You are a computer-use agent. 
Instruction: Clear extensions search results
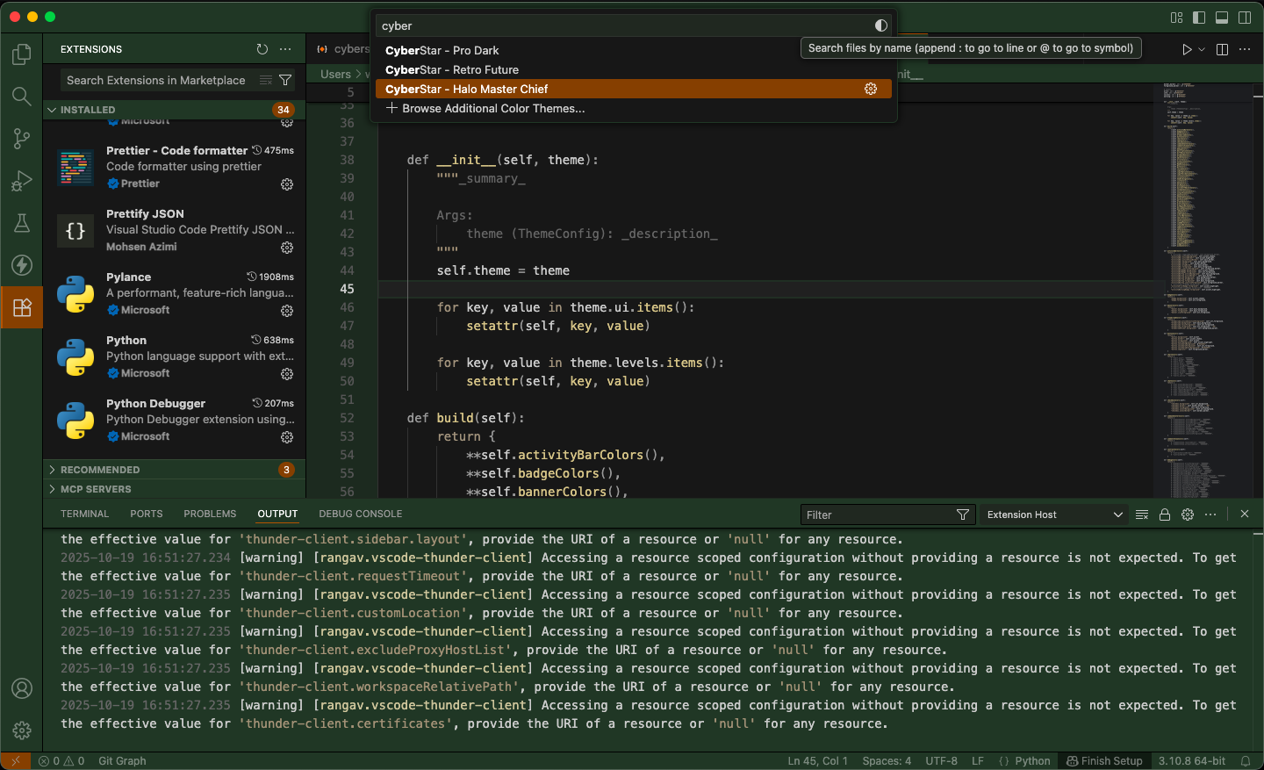click(266, 80)
